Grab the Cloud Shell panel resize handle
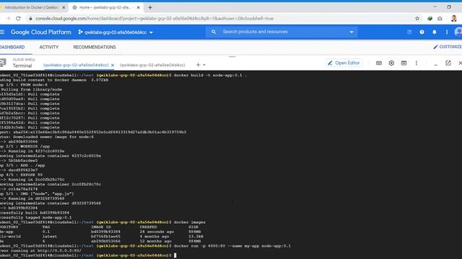Screen dimensions: 462x259 (x=232, y=57)
